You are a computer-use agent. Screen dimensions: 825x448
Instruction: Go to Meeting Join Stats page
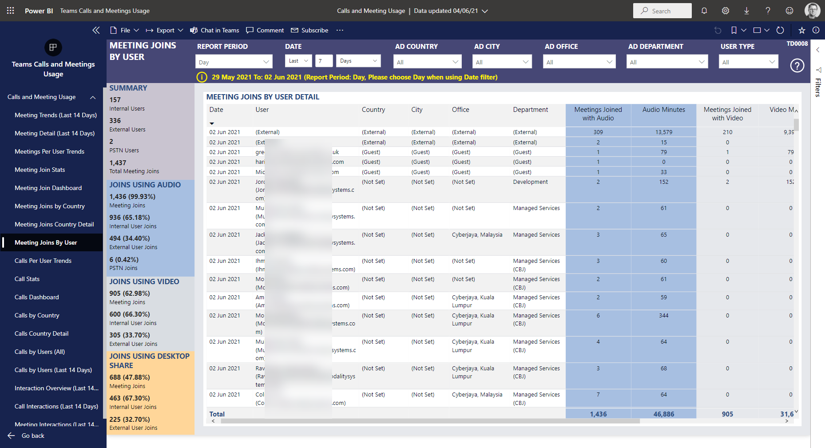coord(40,170)
